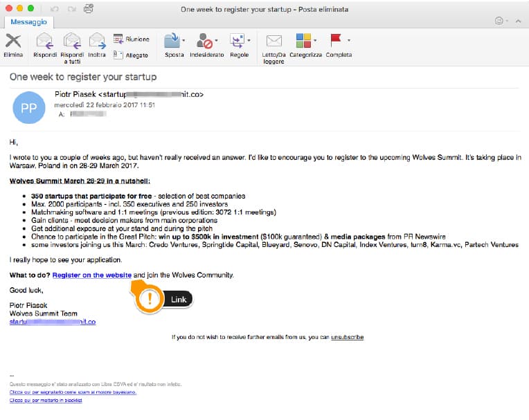
Task: Expand the Indesiderato dropdown arrow
Action: [x=216, y=40]
